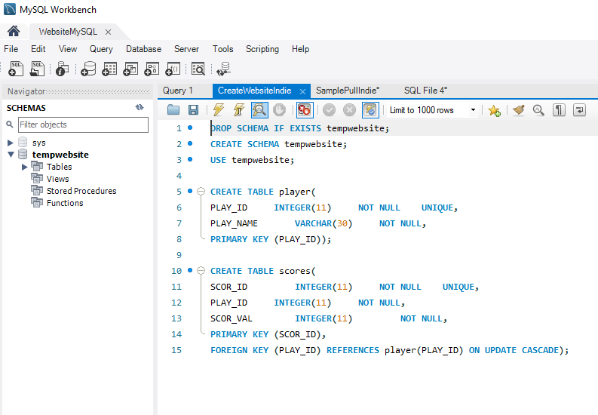This screenshot has width=598, height=415.
Task: Expand the Tables node
Action: click(25, 167)
